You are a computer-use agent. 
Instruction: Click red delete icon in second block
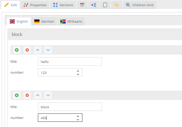(27, 95)
